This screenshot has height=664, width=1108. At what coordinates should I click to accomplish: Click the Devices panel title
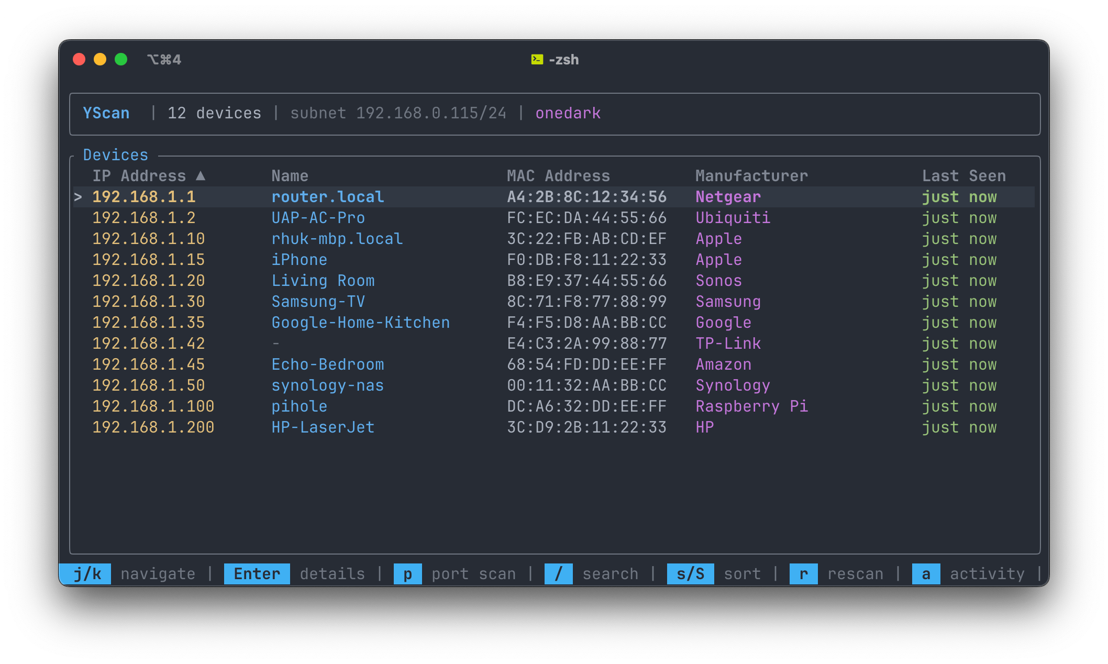pyautogui.click(x=116, y=155)
